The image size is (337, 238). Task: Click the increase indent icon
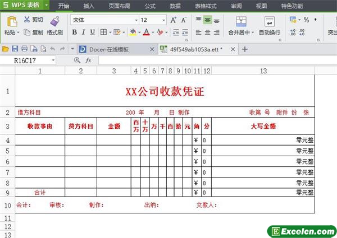(185, 32)
